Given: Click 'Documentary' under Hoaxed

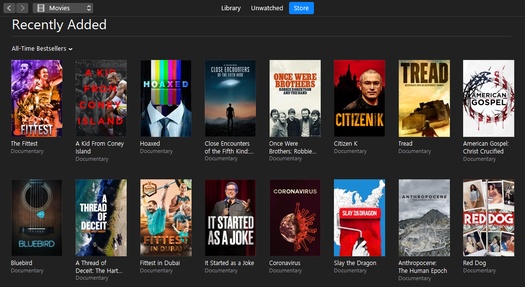Looking at the screenshot, I should [x=156, y=151].
